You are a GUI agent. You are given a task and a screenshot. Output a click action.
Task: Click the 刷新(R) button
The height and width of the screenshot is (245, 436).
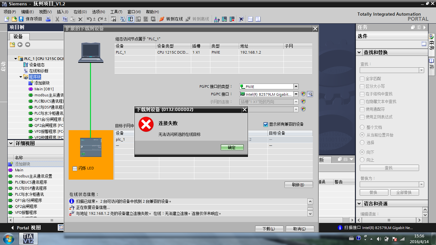pos(298,185)
